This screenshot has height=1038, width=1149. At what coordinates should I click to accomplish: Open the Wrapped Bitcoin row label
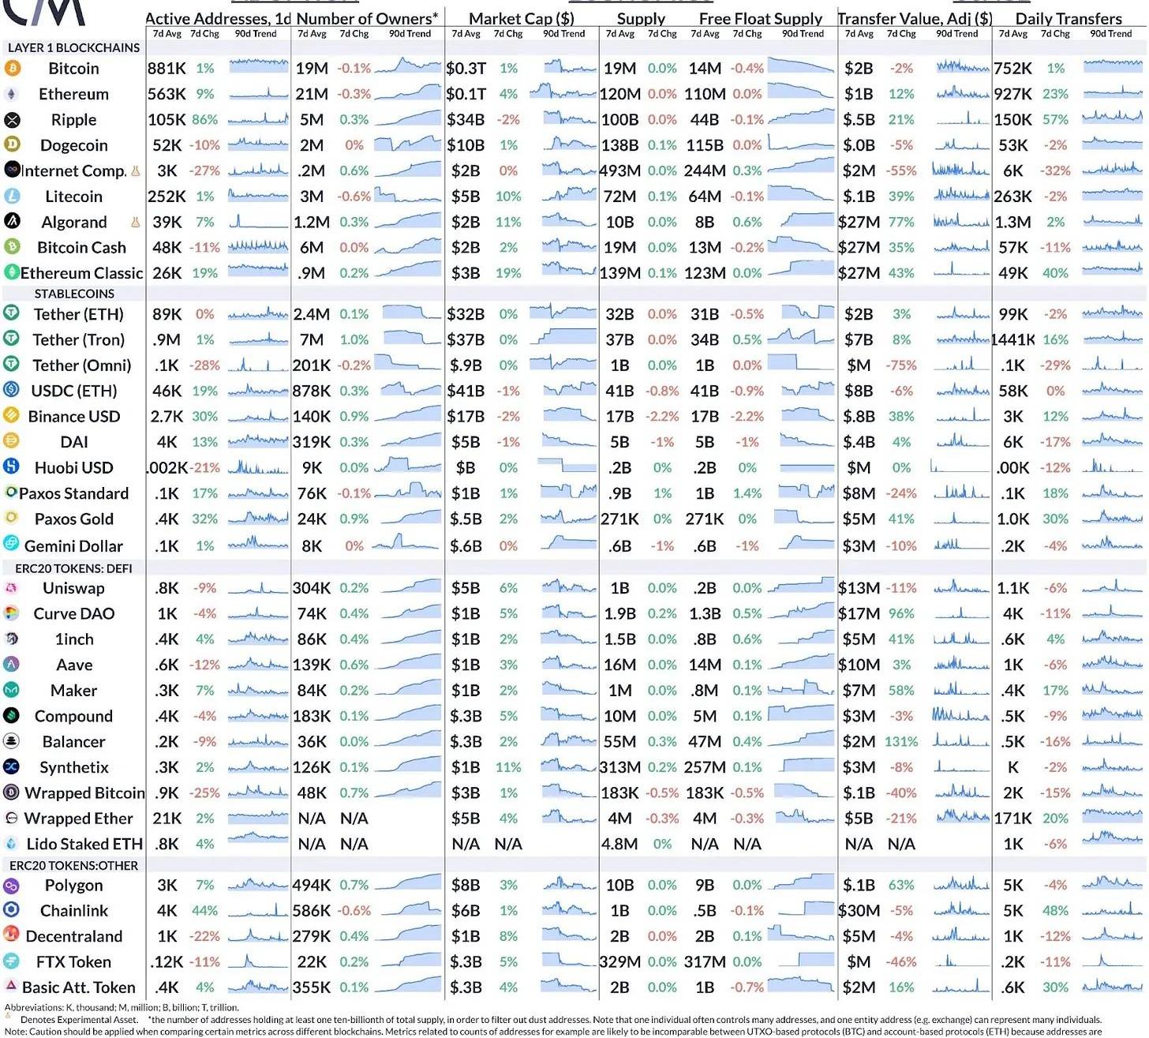click(84, 793)
